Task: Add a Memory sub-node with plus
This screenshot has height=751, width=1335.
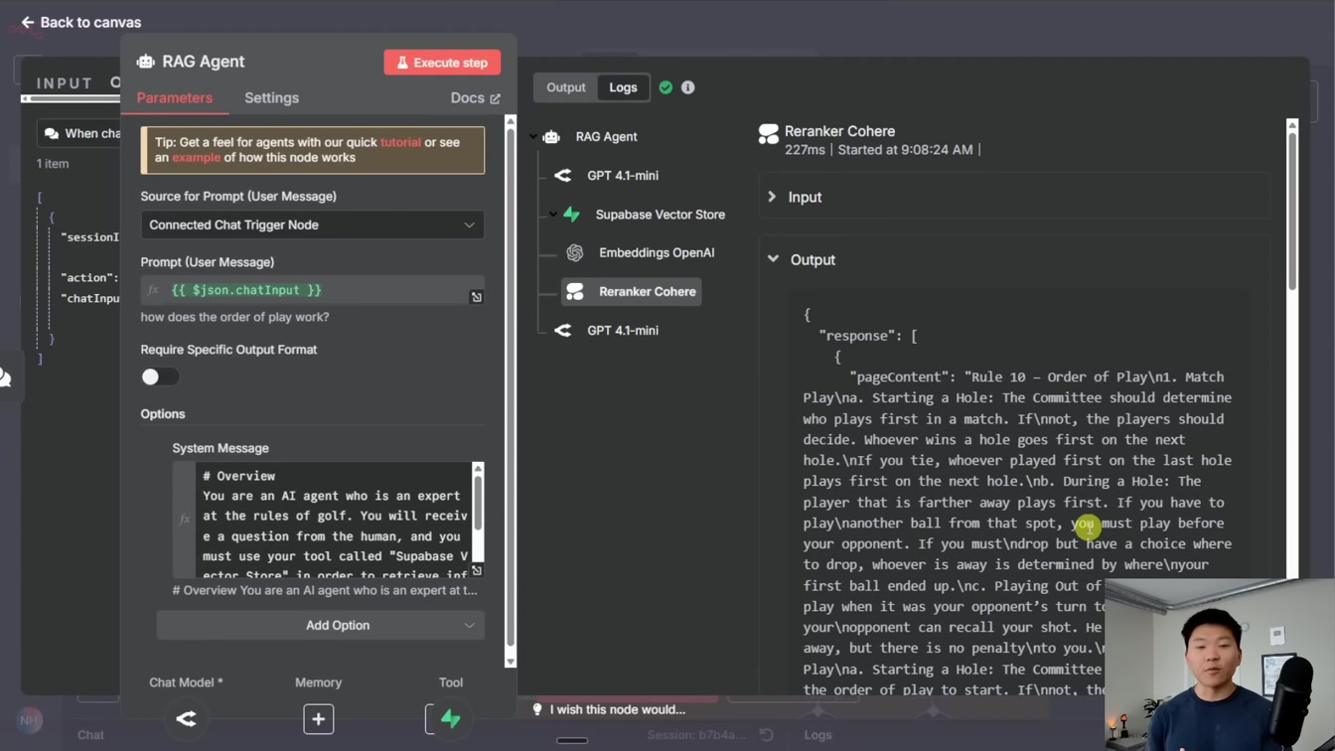Action: point(319,719)
